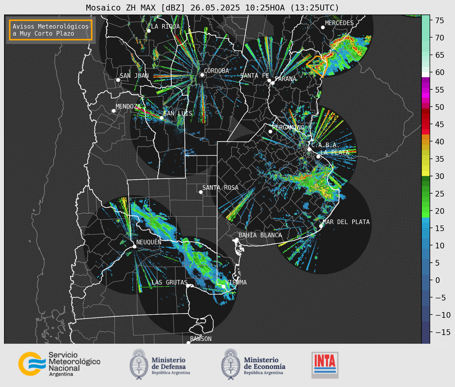The image size is (455, 387).
Task: Select the Mar del Plata city marker
Action: [321, 226]
